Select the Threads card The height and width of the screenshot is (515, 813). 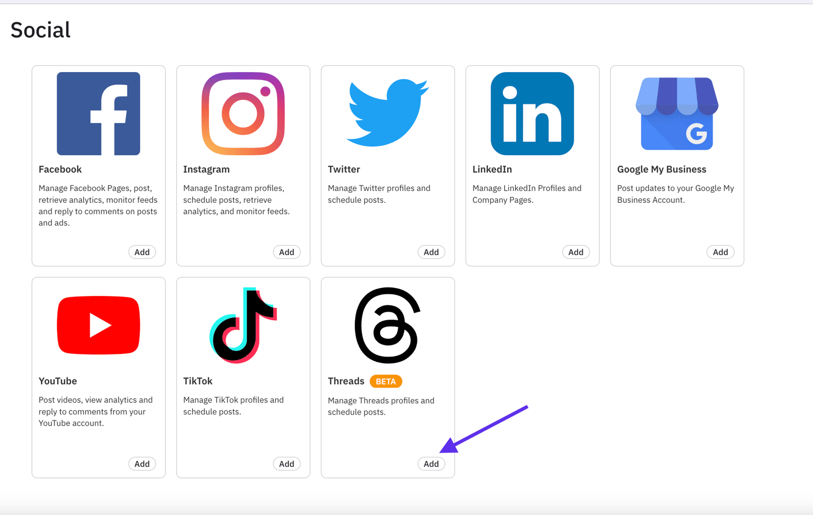click(x=388, y=377)
